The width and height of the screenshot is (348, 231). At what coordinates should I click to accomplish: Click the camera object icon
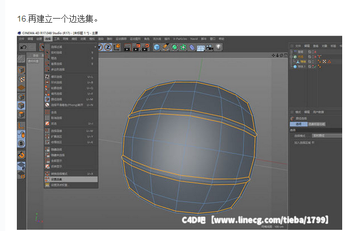pos(209,47)
